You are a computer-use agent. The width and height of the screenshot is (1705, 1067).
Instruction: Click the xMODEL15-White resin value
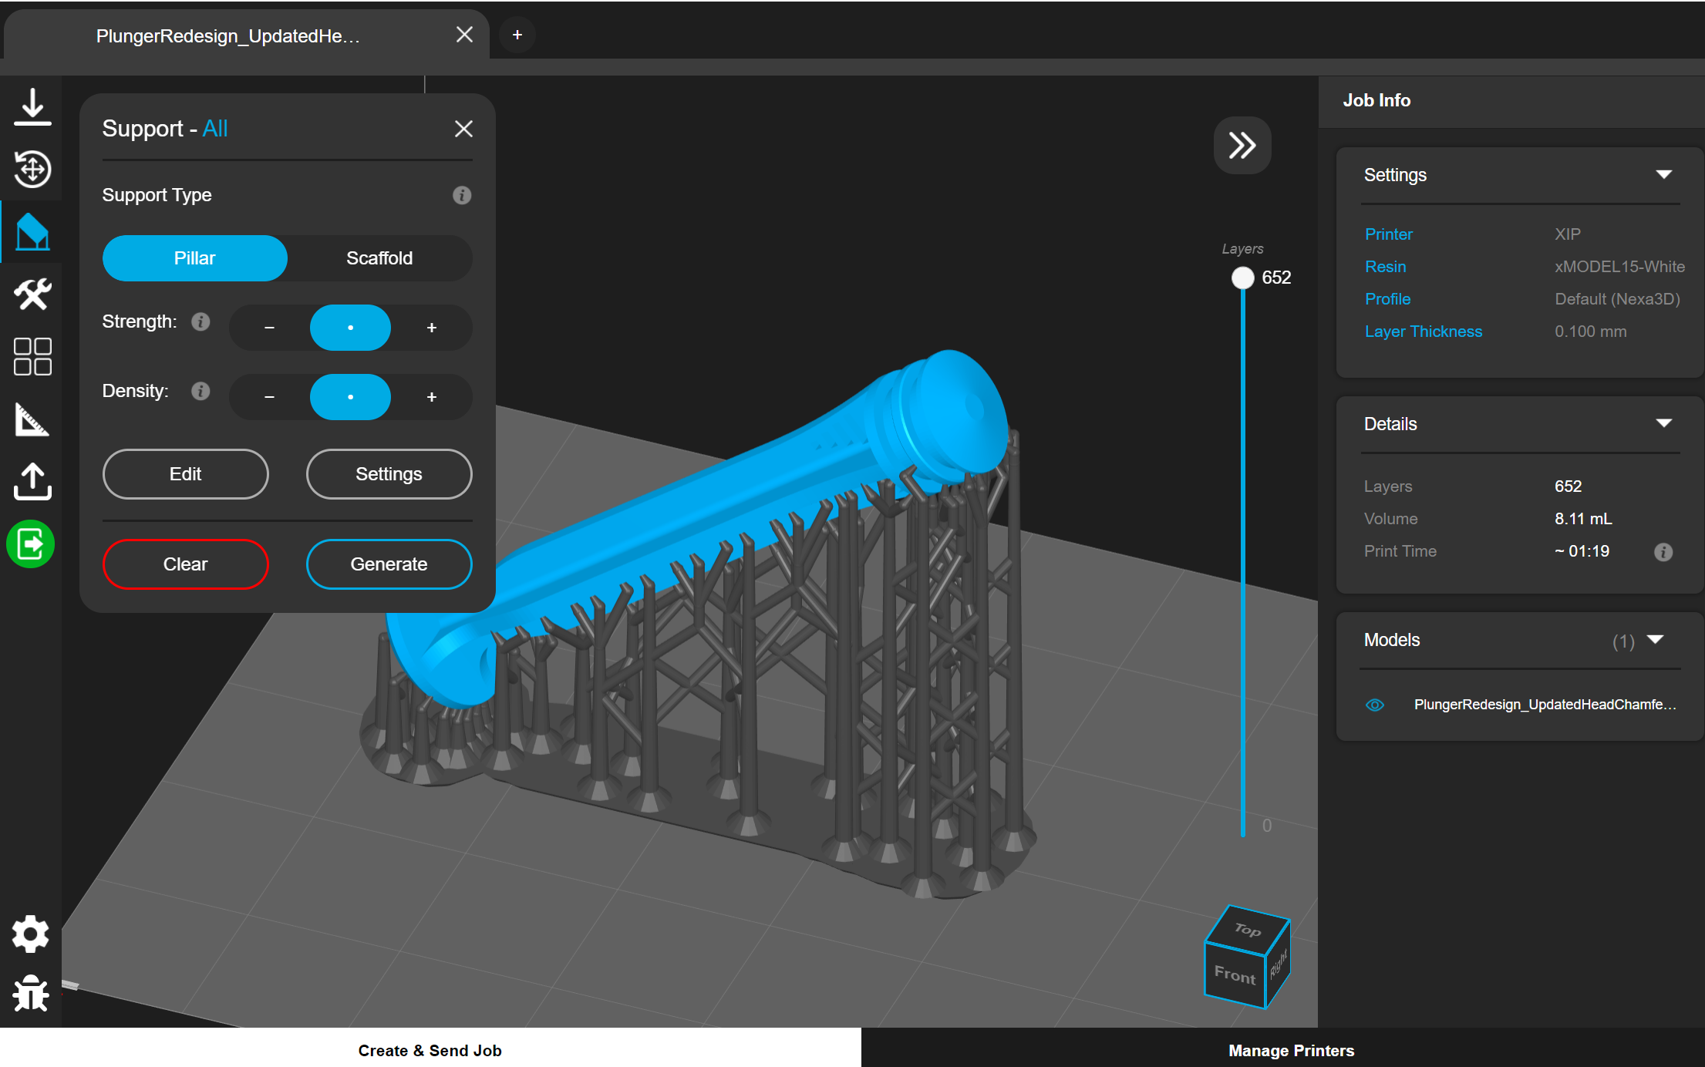(x=1619, y=267)
